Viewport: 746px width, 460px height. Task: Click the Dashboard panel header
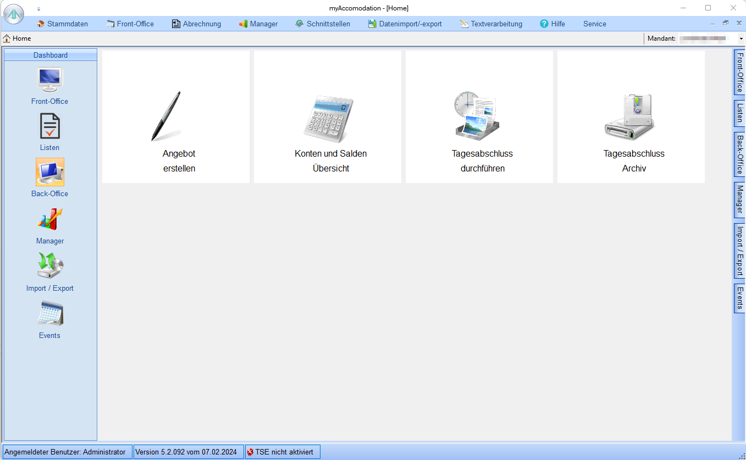50,55
